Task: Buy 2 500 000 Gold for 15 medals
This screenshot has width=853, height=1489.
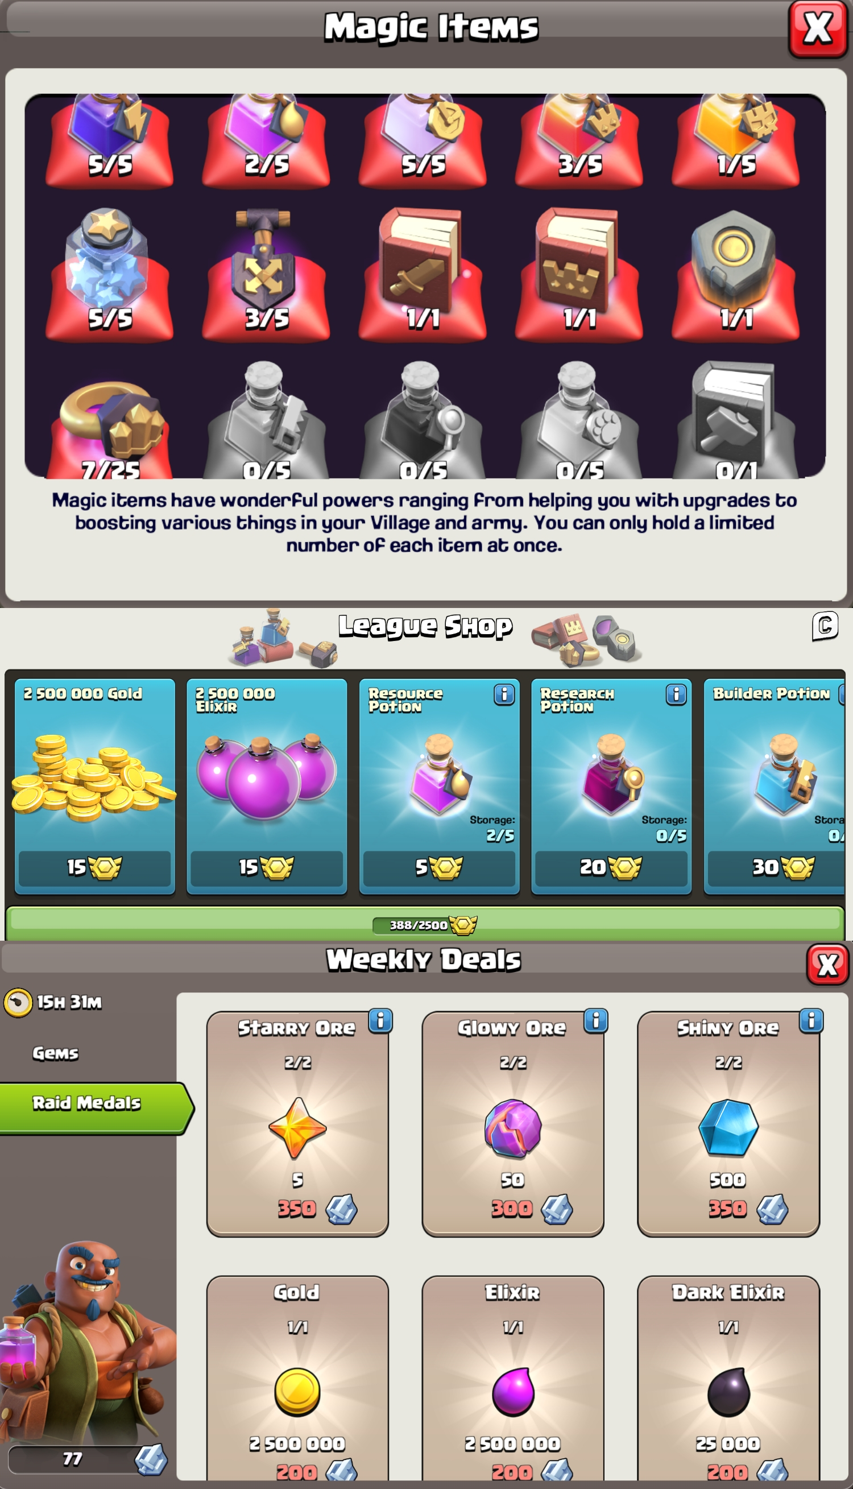Action: tap(94, 867)
